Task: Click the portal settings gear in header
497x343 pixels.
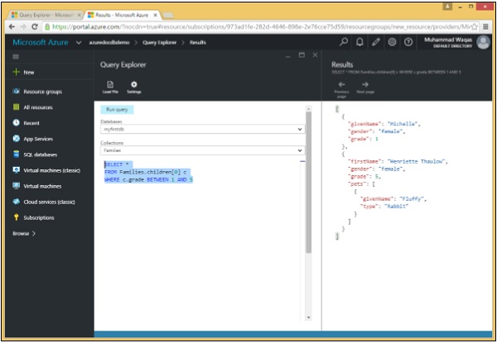Action: tap(392, 41)
